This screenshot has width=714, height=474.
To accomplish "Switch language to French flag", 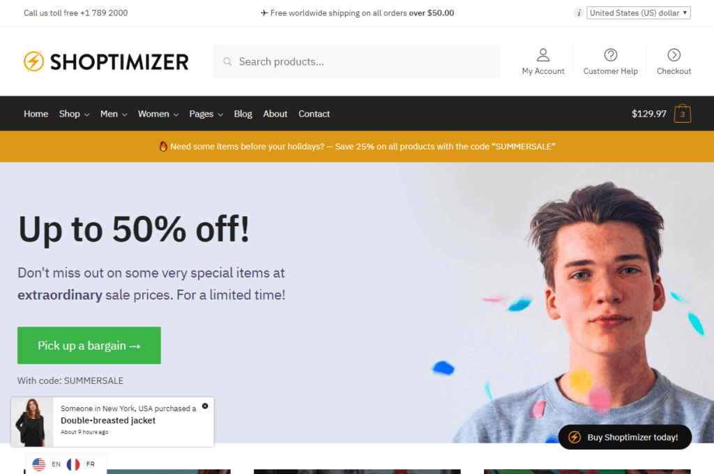I will pos(73,464).
